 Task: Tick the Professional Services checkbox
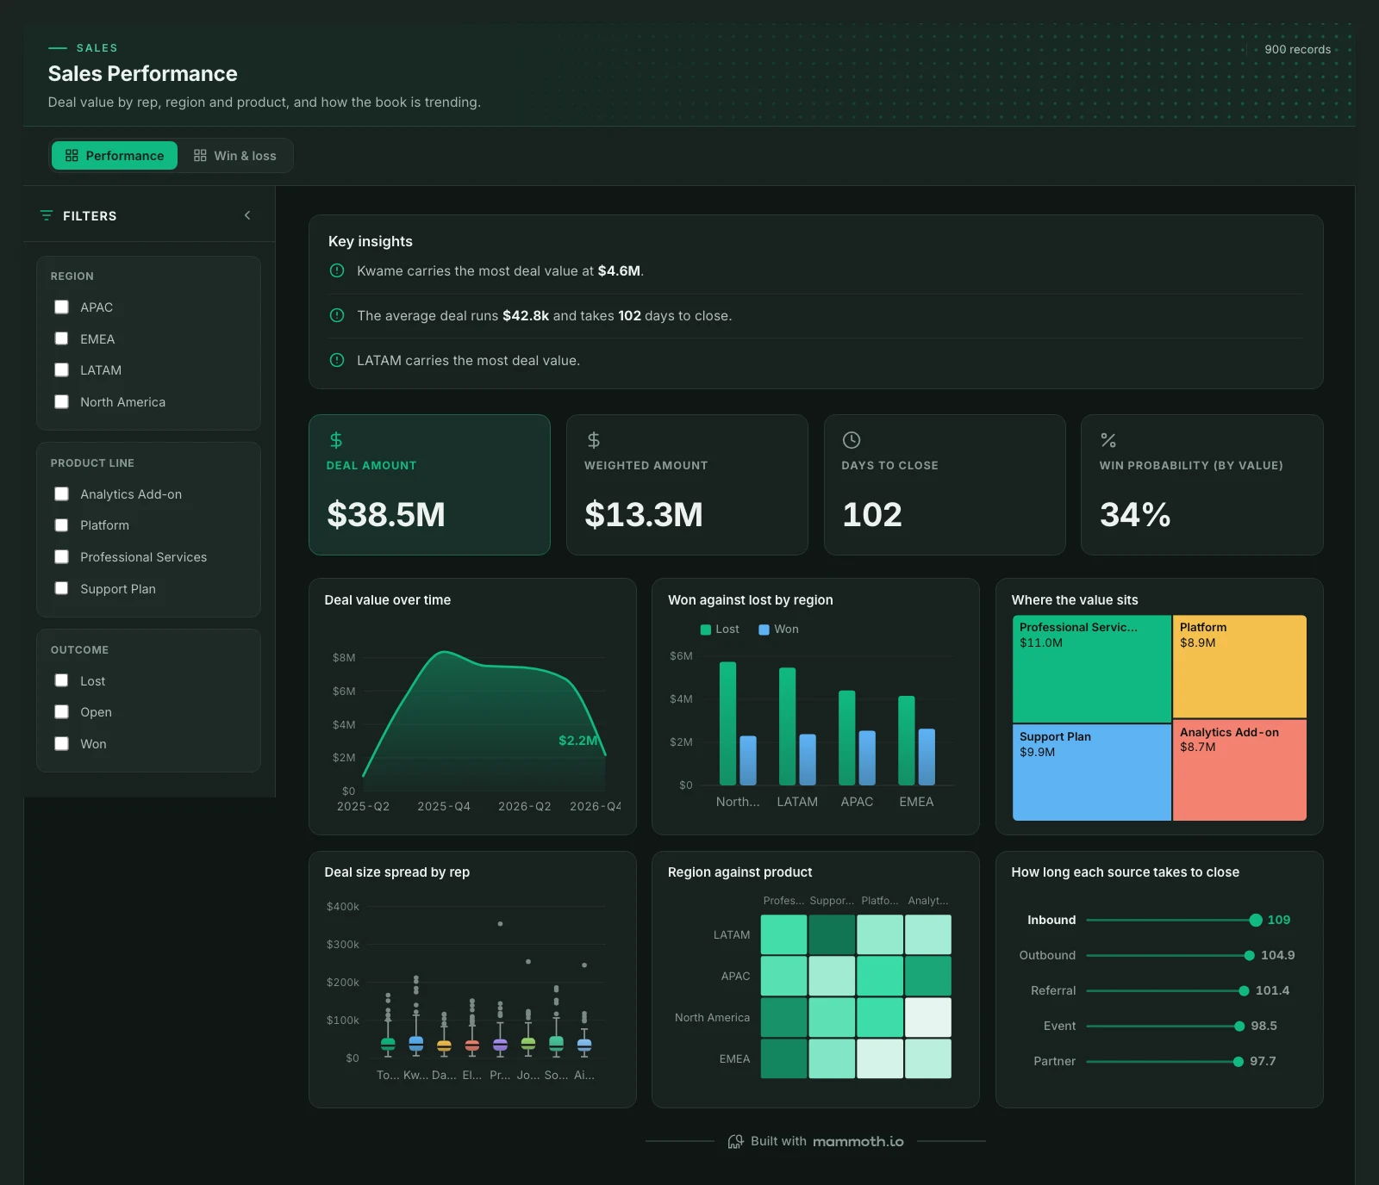point(61,557)
